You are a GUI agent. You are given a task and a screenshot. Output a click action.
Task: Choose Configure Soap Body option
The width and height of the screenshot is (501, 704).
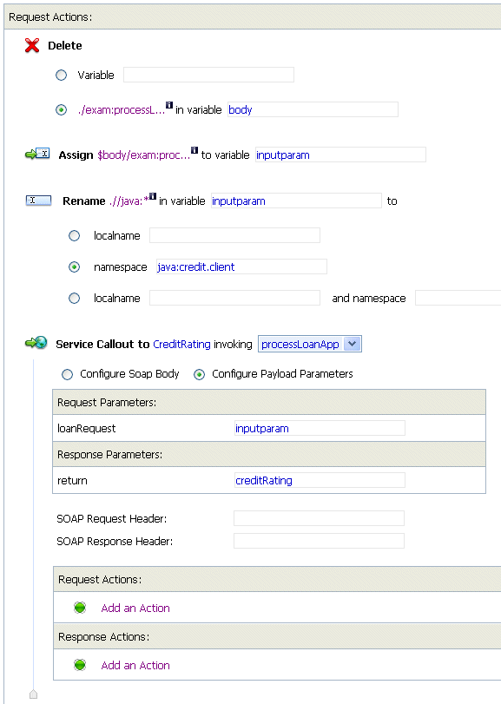coord(67,374)
